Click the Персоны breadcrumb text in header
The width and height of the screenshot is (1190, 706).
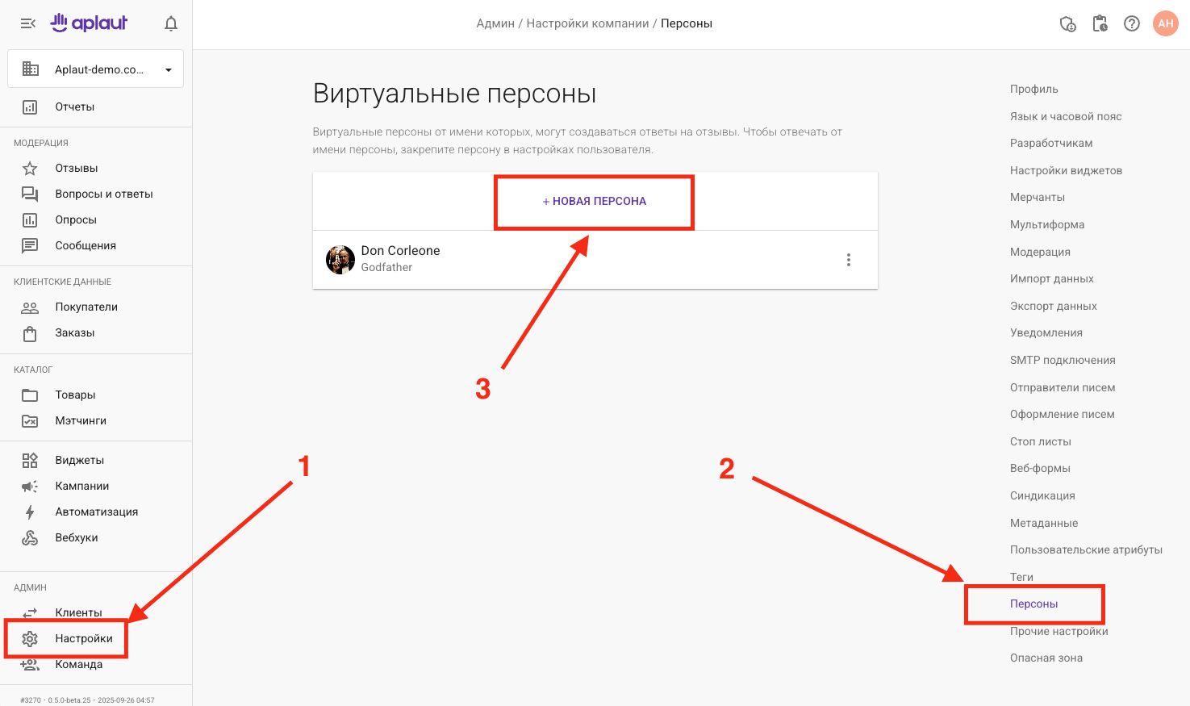pos(687,23)
